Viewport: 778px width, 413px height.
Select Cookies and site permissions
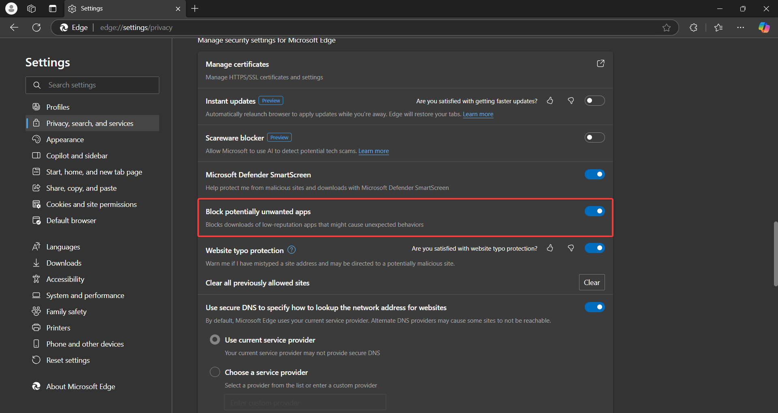pyautogui.click(x=91, y=204)
